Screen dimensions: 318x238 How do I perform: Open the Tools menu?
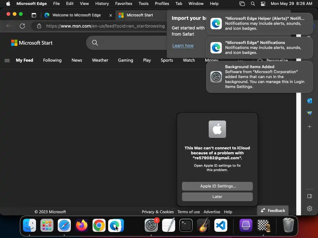143,3
